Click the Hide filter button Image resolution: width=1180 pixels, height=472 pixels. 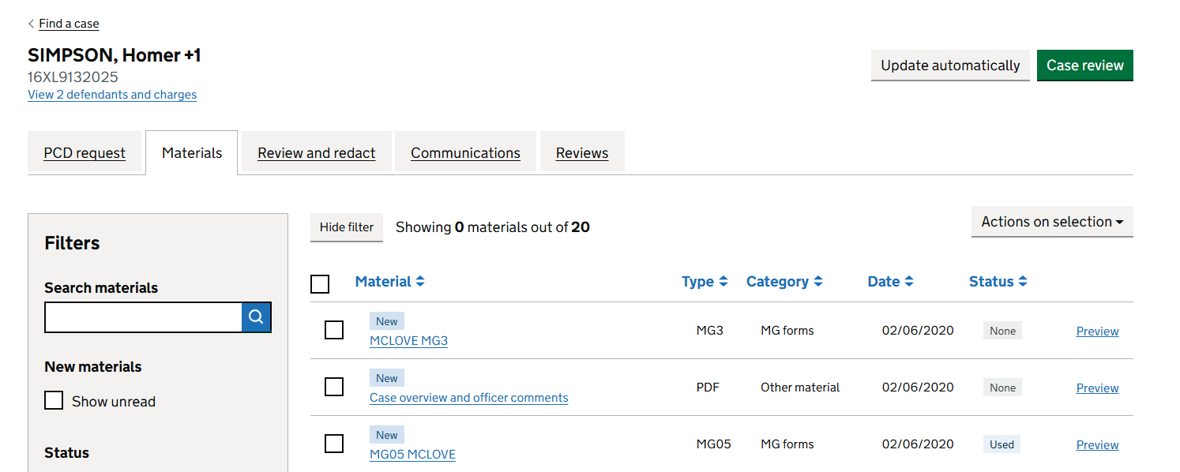[x=347, y=227]
